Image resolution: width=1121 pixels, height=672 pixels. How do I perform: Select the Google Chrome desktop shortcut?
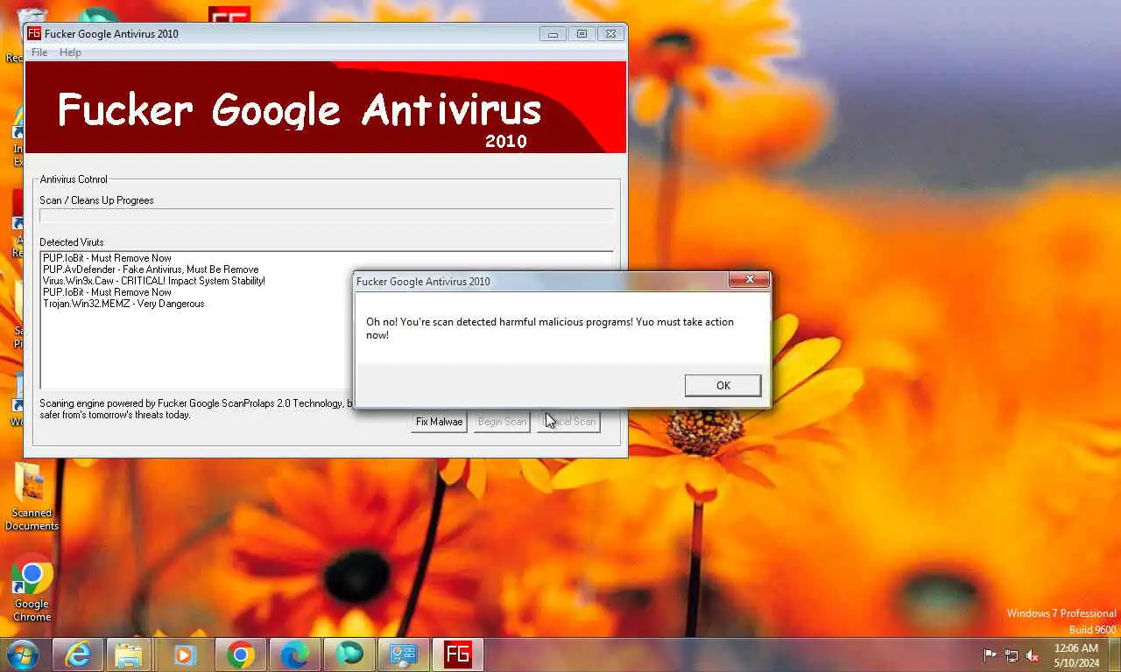32,588
